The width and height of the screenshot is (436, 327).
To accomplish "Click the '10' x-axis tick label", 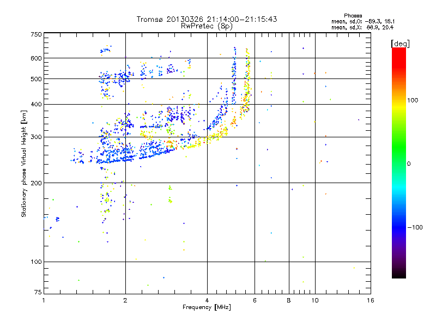I will click(x=315, y=300).
